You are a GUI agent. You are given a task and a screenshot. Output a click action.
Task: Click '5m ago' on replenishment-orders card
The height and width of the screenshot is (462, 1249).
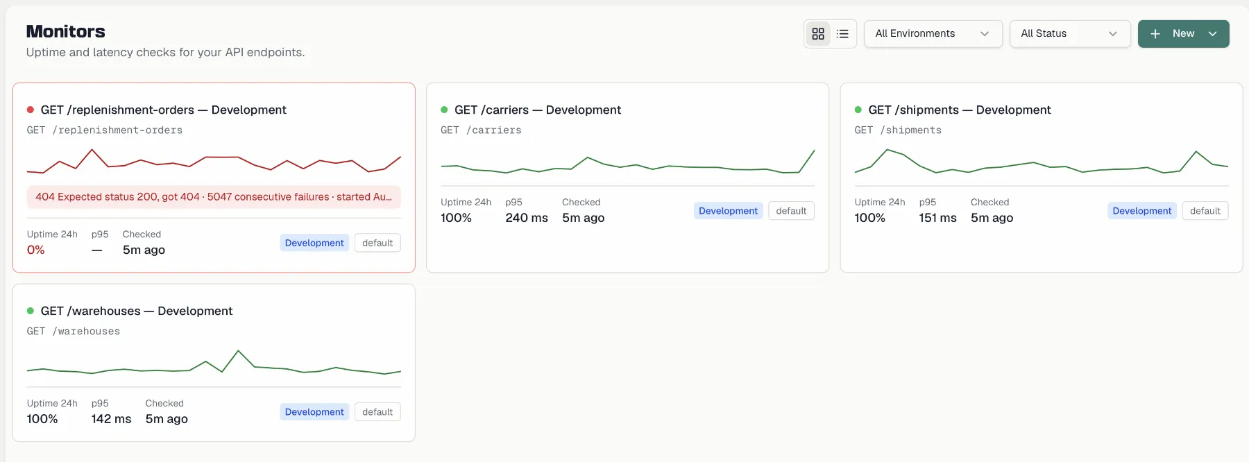click(x=144, y=250)
